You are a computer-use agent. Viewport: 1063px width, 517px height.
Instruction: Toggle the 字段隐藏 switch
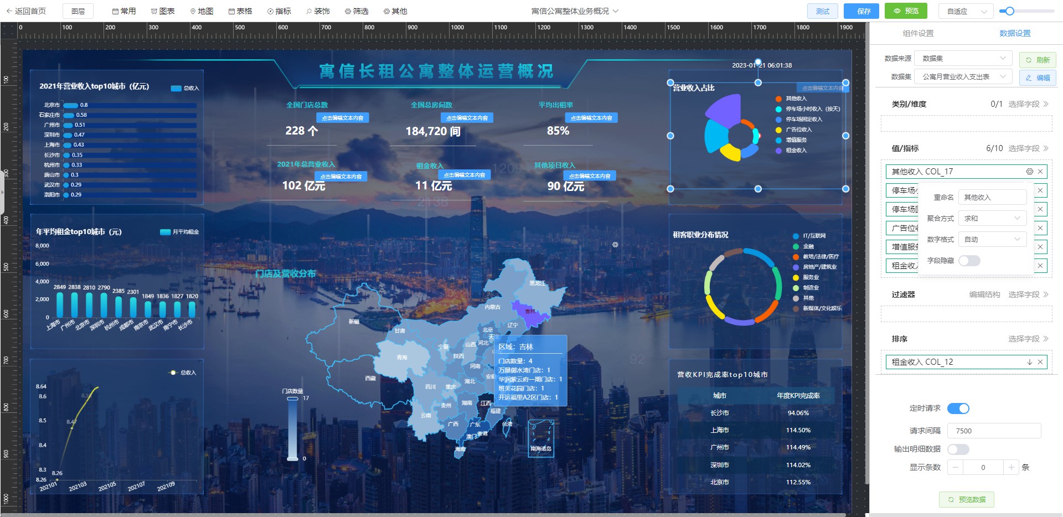pos(969,260)
